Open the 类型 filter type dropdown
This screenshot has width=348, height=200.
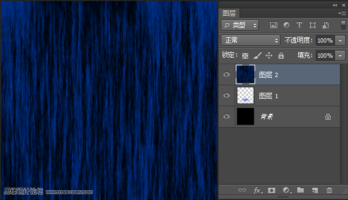[x=240, y=25]
